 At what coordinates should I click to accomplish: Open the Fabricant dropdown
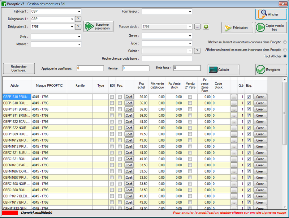tap(79, 12)
